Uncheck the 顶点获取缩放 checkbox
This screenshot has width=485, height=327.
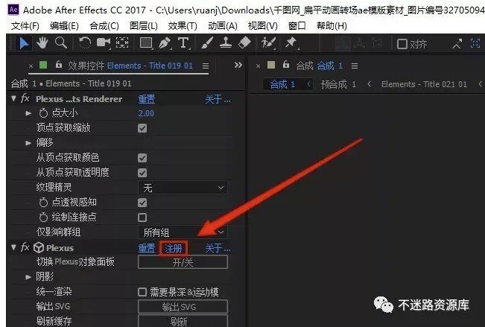(x=142, y=128)
